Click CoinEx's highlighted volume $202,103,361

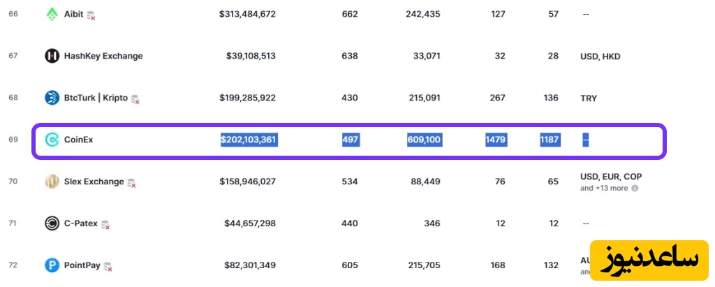click(x=249, y=140)
